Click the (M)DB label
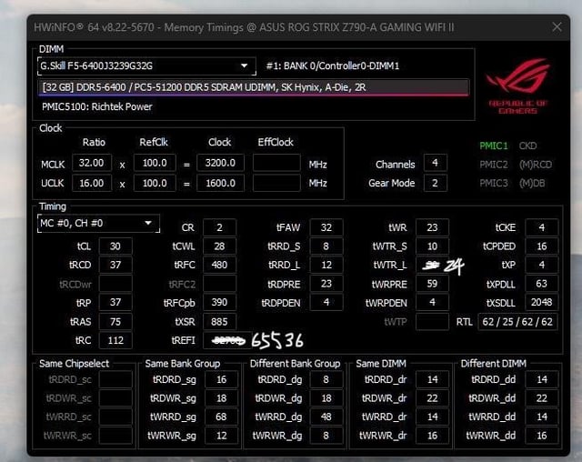Viewport: 582px width, 462px height. click(532, 183)
